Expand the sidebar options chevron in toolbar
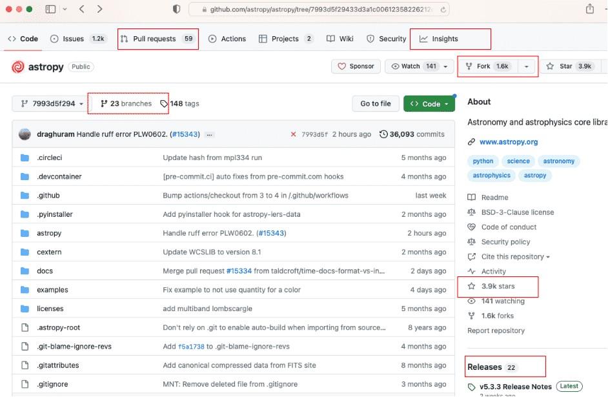The image size is (608, 397). 65,9
